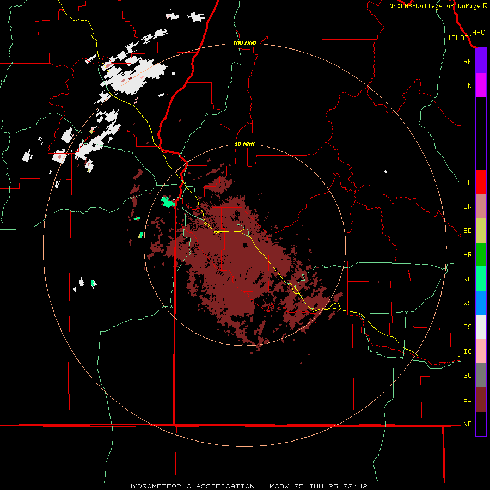Click the RF purple legend swatch

click(x=481, y=61)
